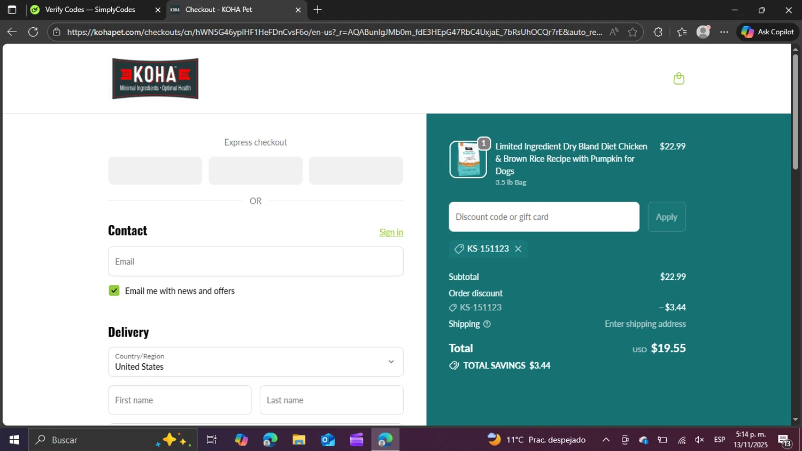Click the ESP language indicator
Screen dimensions: 802x451
pyautogui.click(x=720, y=440)
